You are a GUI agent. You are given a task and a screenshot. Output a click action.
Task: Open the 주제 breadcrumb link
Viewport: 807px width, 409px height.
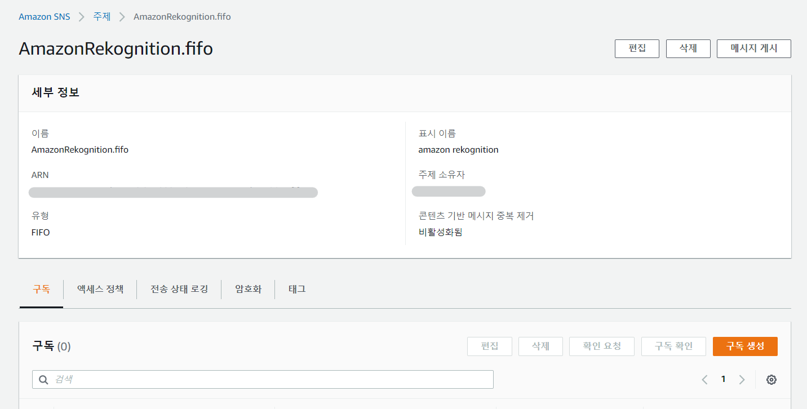coord(102,16)
